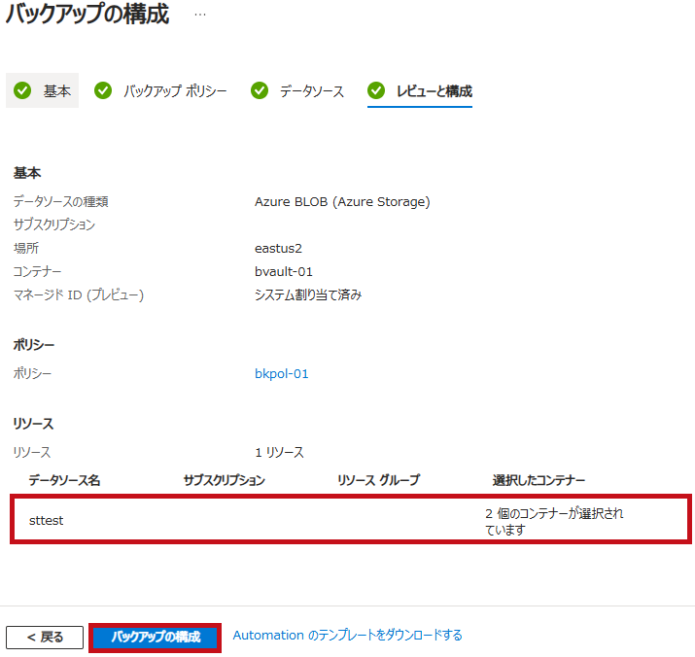Image resolution: width=695 pixels, height=657 pixels.
Task: Click green checkmark icon next to データソース
Action: [260, 90]
